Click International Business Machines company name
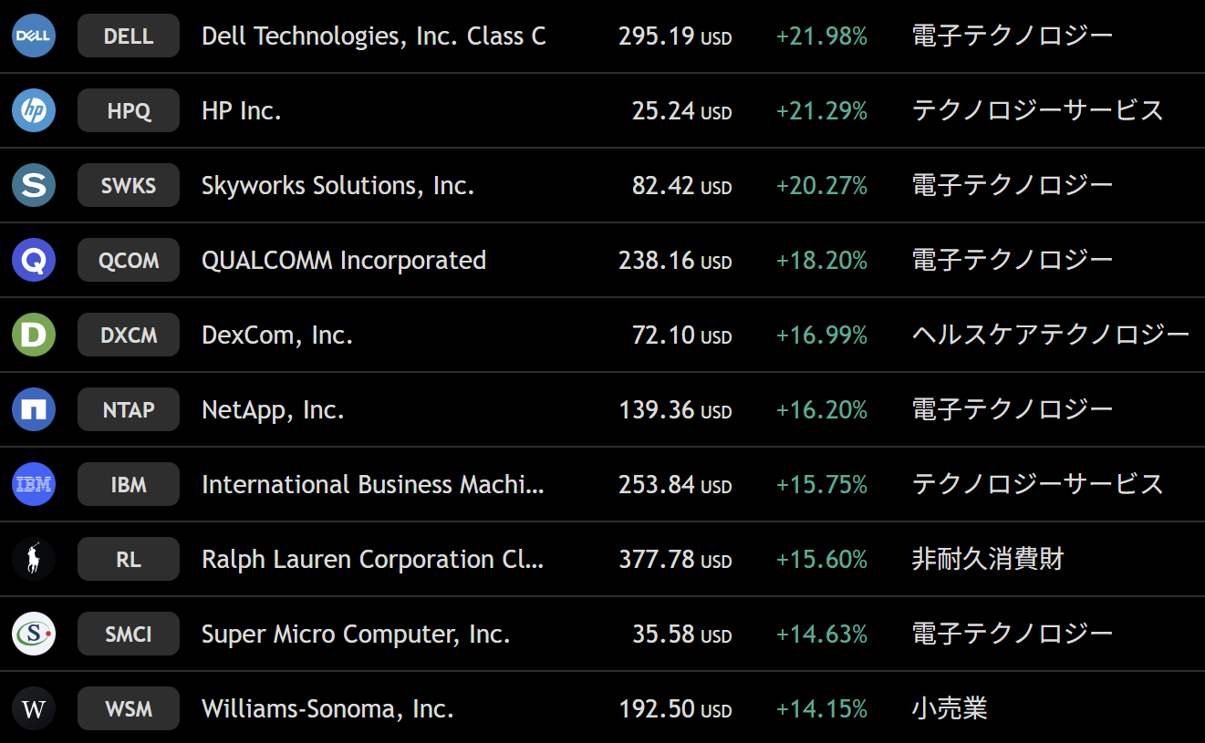1205x743 pixels. pyautogui.click(x=373, y=485)
